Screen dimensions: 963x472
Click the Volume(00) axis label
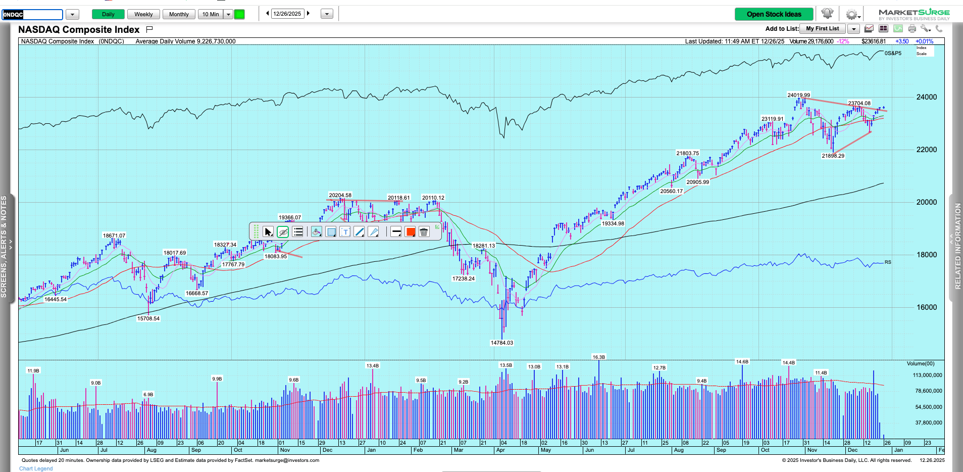pyautogui.click(x=920, y=363)
